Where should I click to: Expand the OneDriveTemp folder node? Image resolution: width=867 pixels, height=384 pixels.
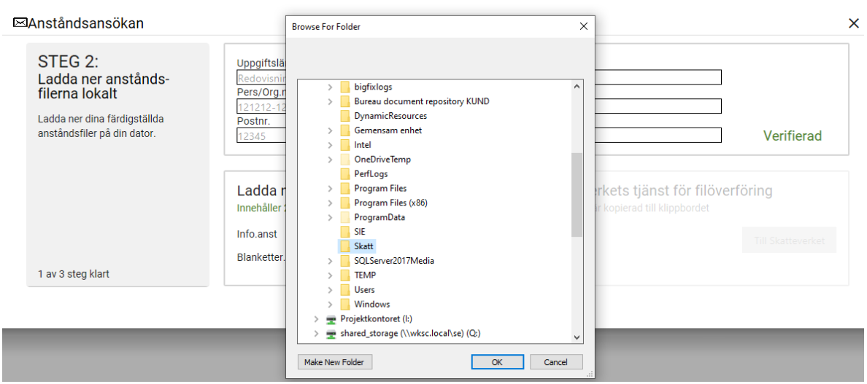[330, 160]
